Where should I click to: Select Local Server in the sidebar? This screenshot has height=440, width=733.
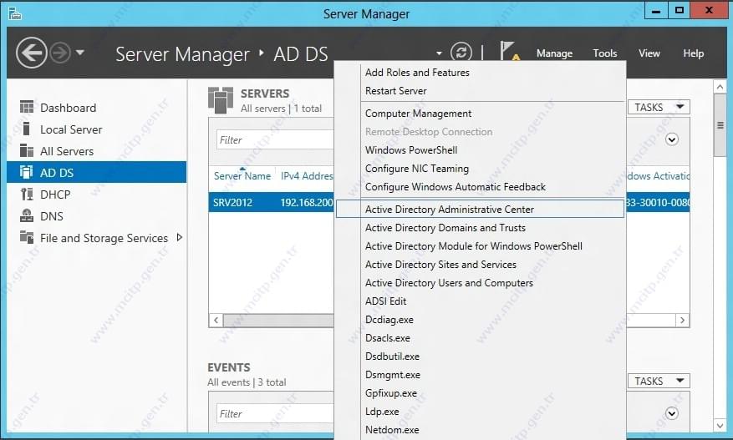[x=71, y=129]
